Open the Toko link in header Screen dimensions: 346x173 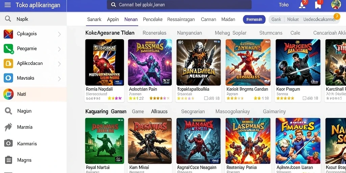coord(283,5)
